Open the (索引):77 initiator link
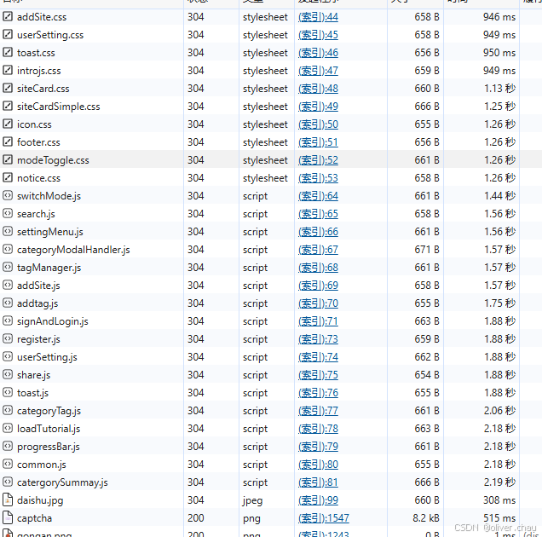542x537 pixels. click(318, 411)
